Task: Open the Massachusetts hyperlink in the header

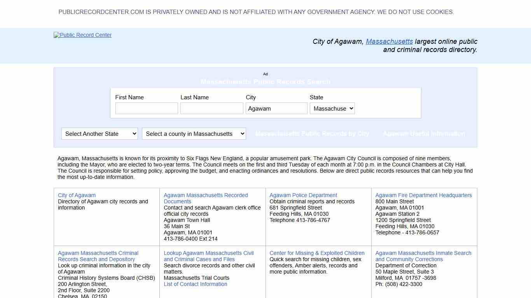Action: coord(389,42)
